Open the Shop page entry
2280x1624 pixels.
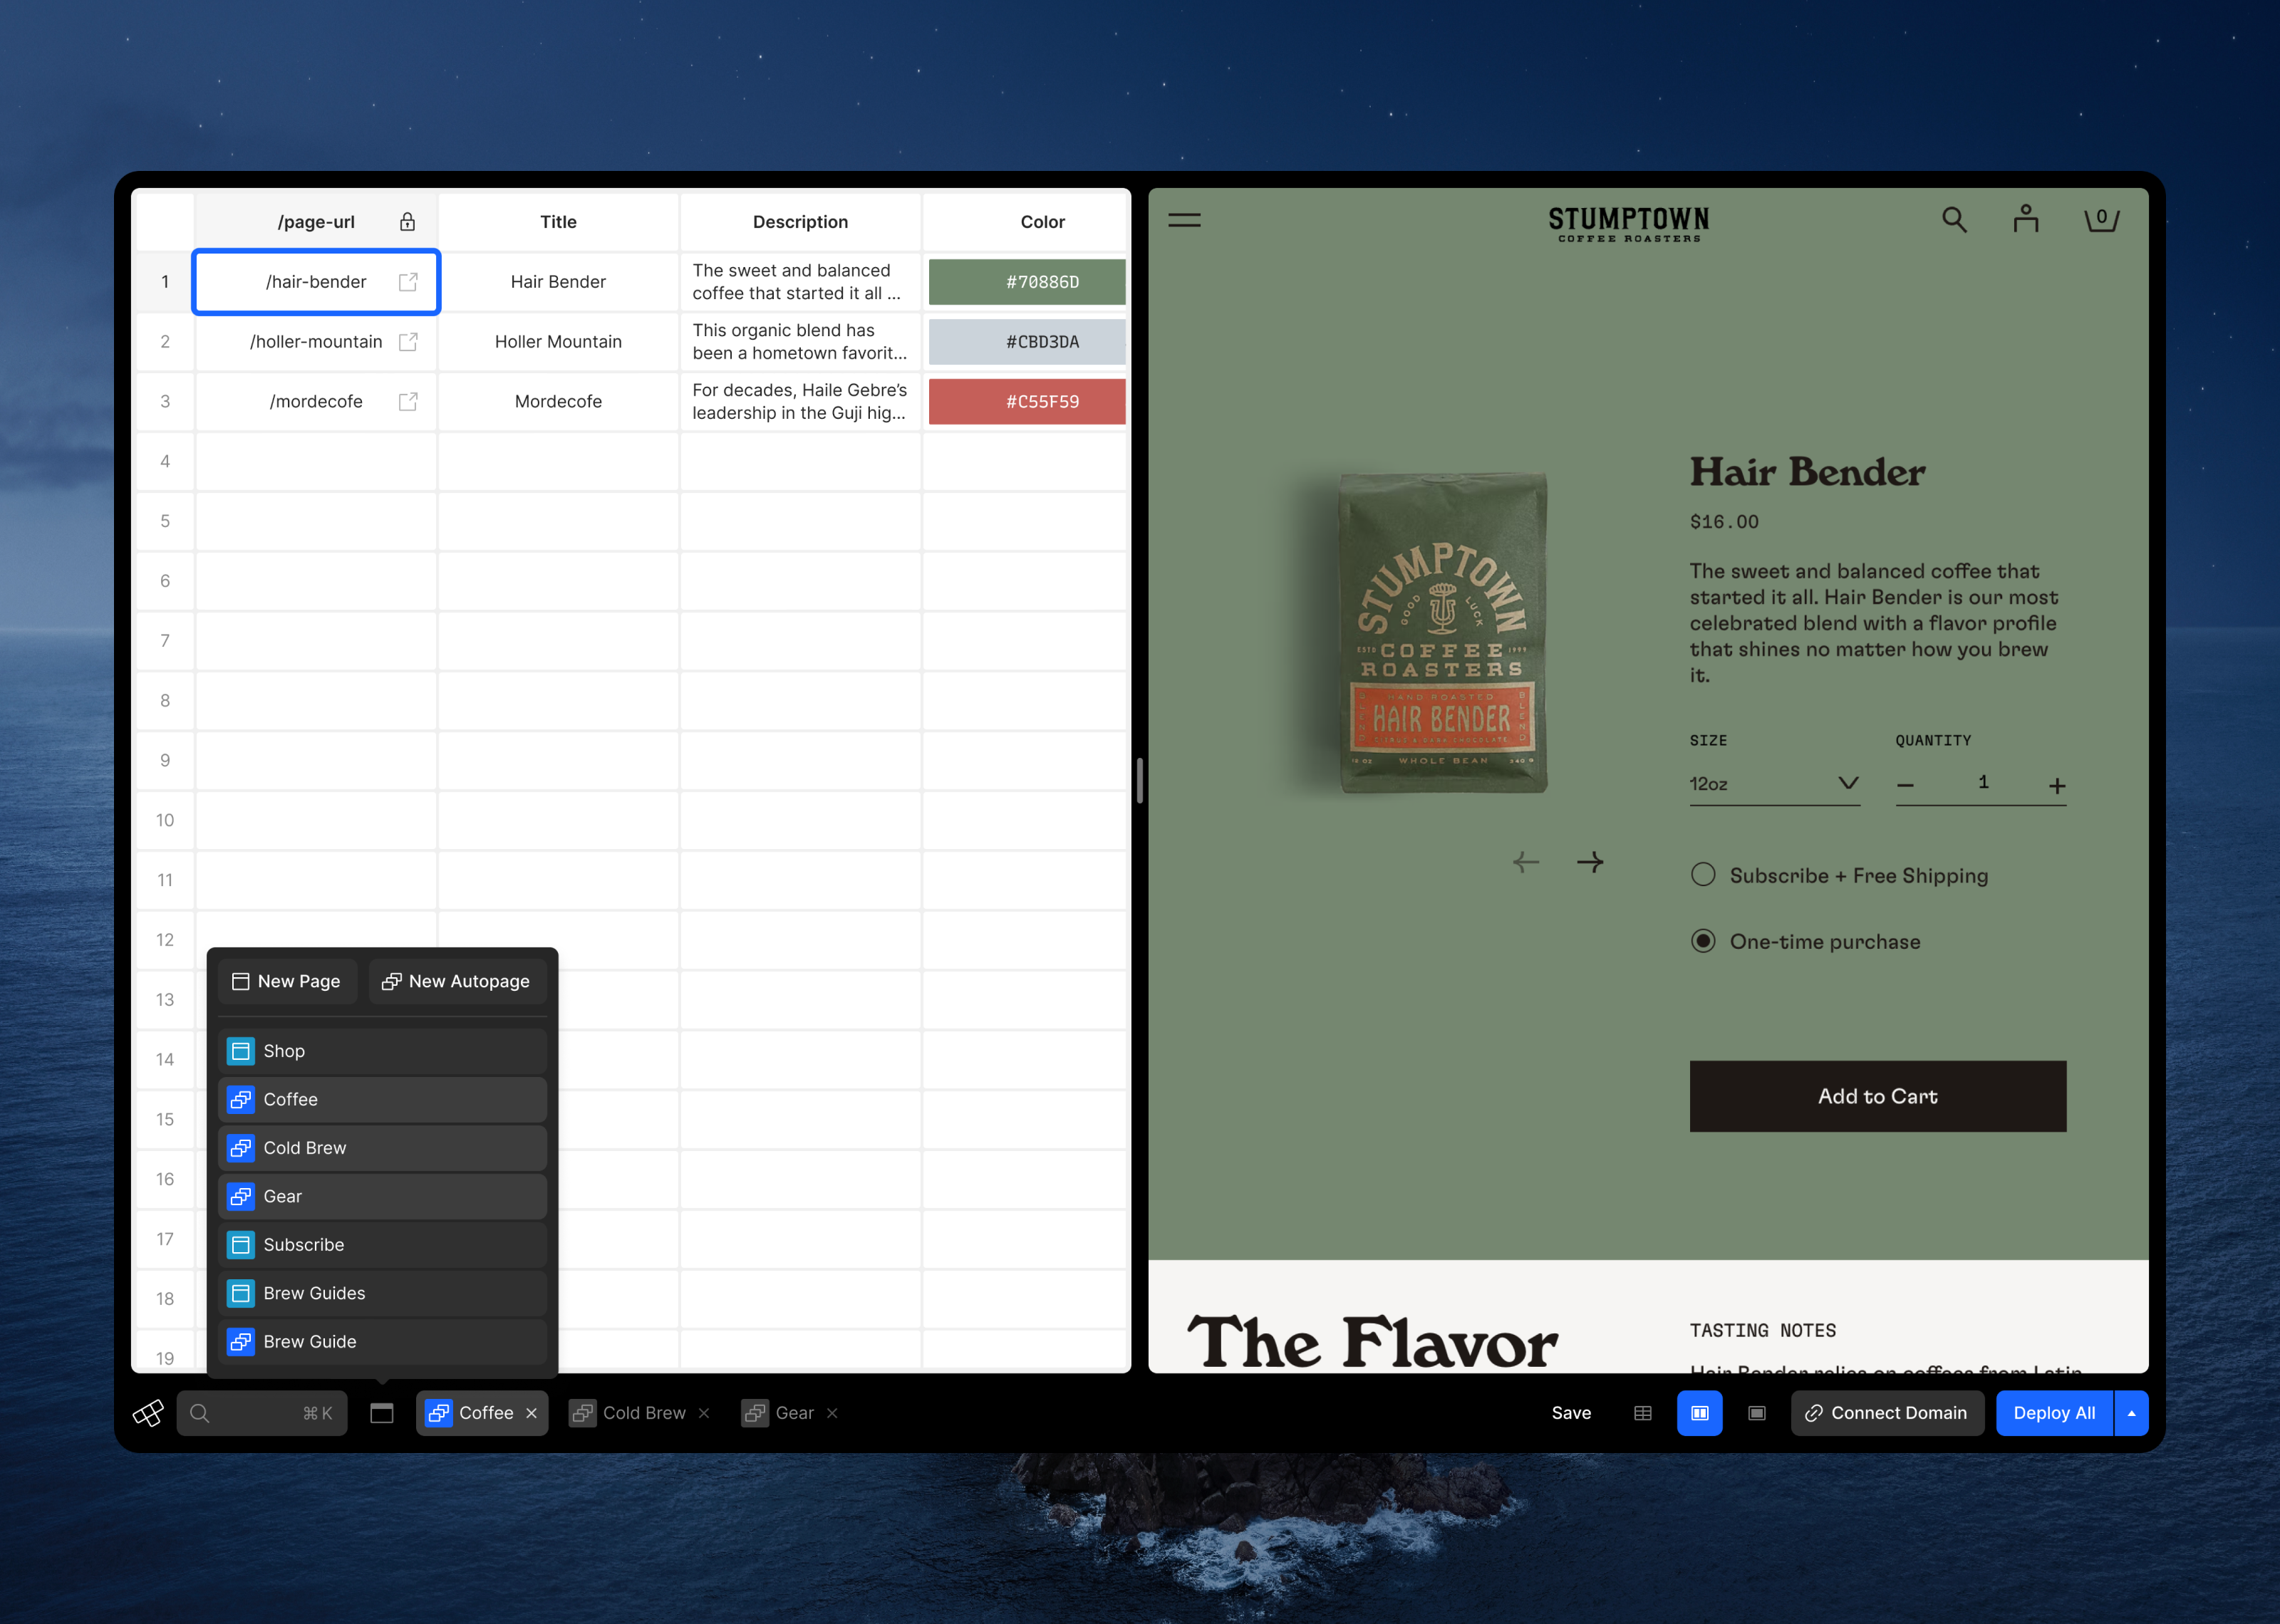(x=382, y=1051)
